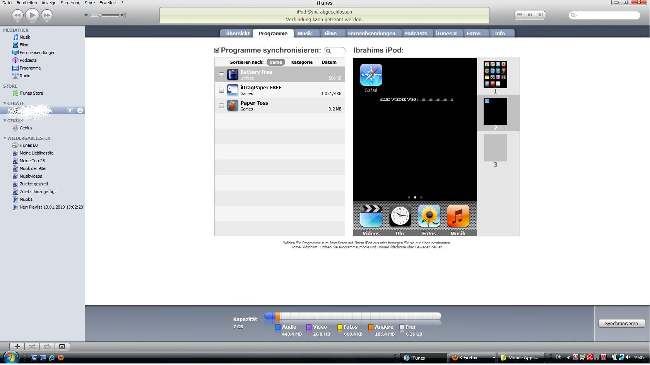Viewport: 650px width, 365px height.
Task: Select Musik in the Mediathek sidebar
Action: pyautogui.click(x=25, y=37)
